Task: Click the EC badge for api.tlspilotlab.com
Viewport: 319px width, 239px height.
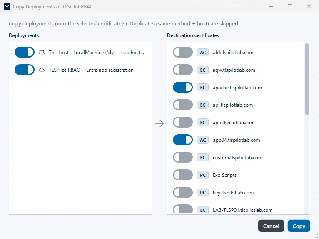Action: (x=203, y=105)
